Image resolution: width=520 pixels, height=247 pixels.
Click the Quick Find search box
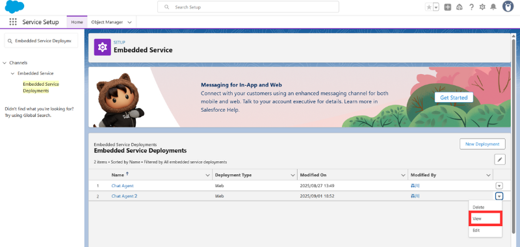pyautogui.click(x=41, y=41)
